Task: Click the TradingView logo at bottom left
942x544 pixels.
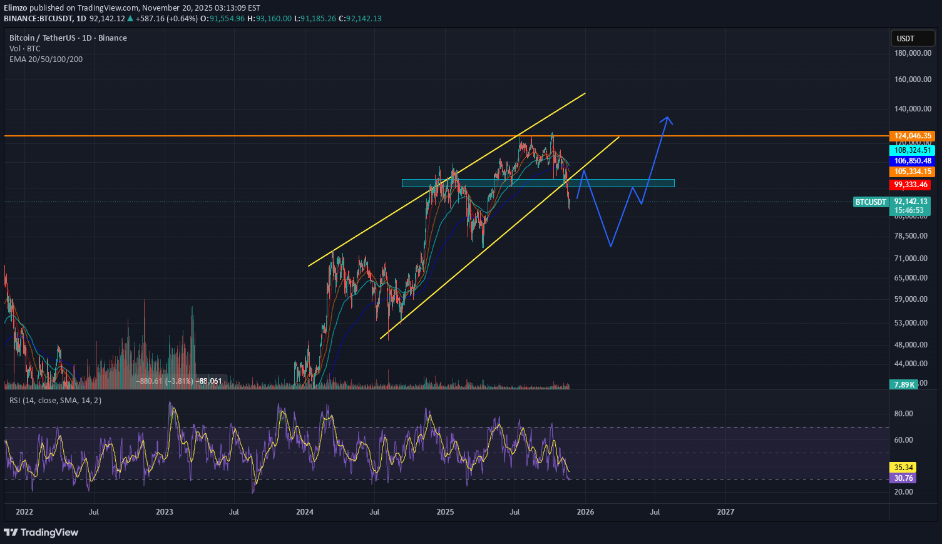Action: [41, 532]
